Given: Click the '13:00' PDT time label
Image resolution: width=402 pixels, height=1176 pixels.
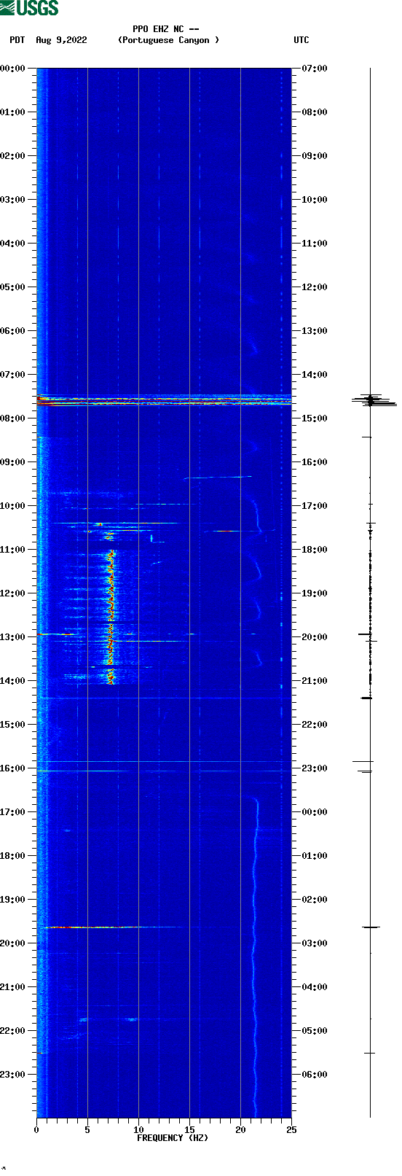Looking at the screenshot, I should [x=13, y=636].
